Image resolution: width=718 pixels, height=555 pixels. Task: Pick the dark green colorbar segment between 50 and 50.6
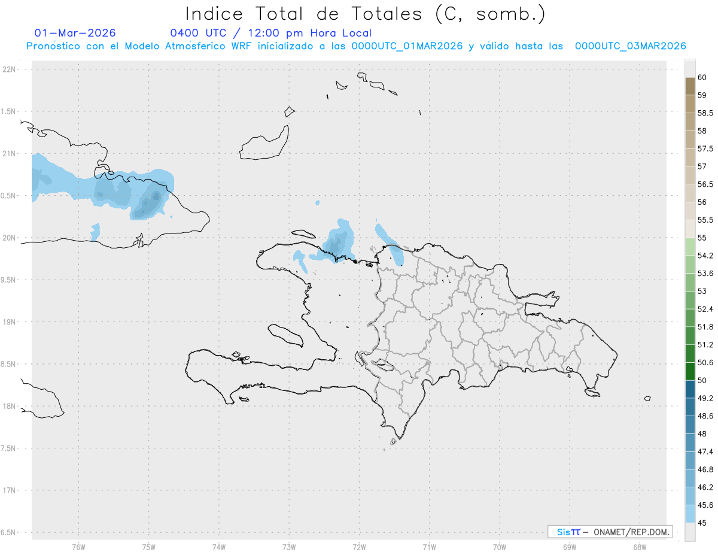point(690,371)
